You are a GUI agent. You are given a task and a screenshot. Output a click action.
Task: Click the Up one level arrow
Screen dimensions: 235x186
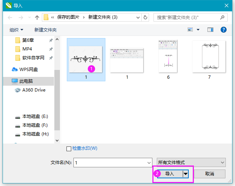coord(37,17)
